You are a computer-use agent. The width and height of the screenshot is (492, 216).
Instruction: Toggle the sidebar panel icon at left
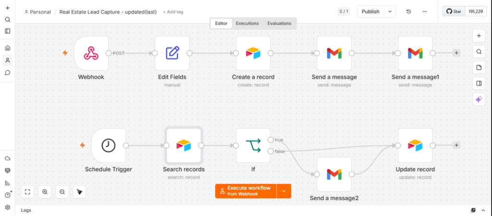(8, 31)
